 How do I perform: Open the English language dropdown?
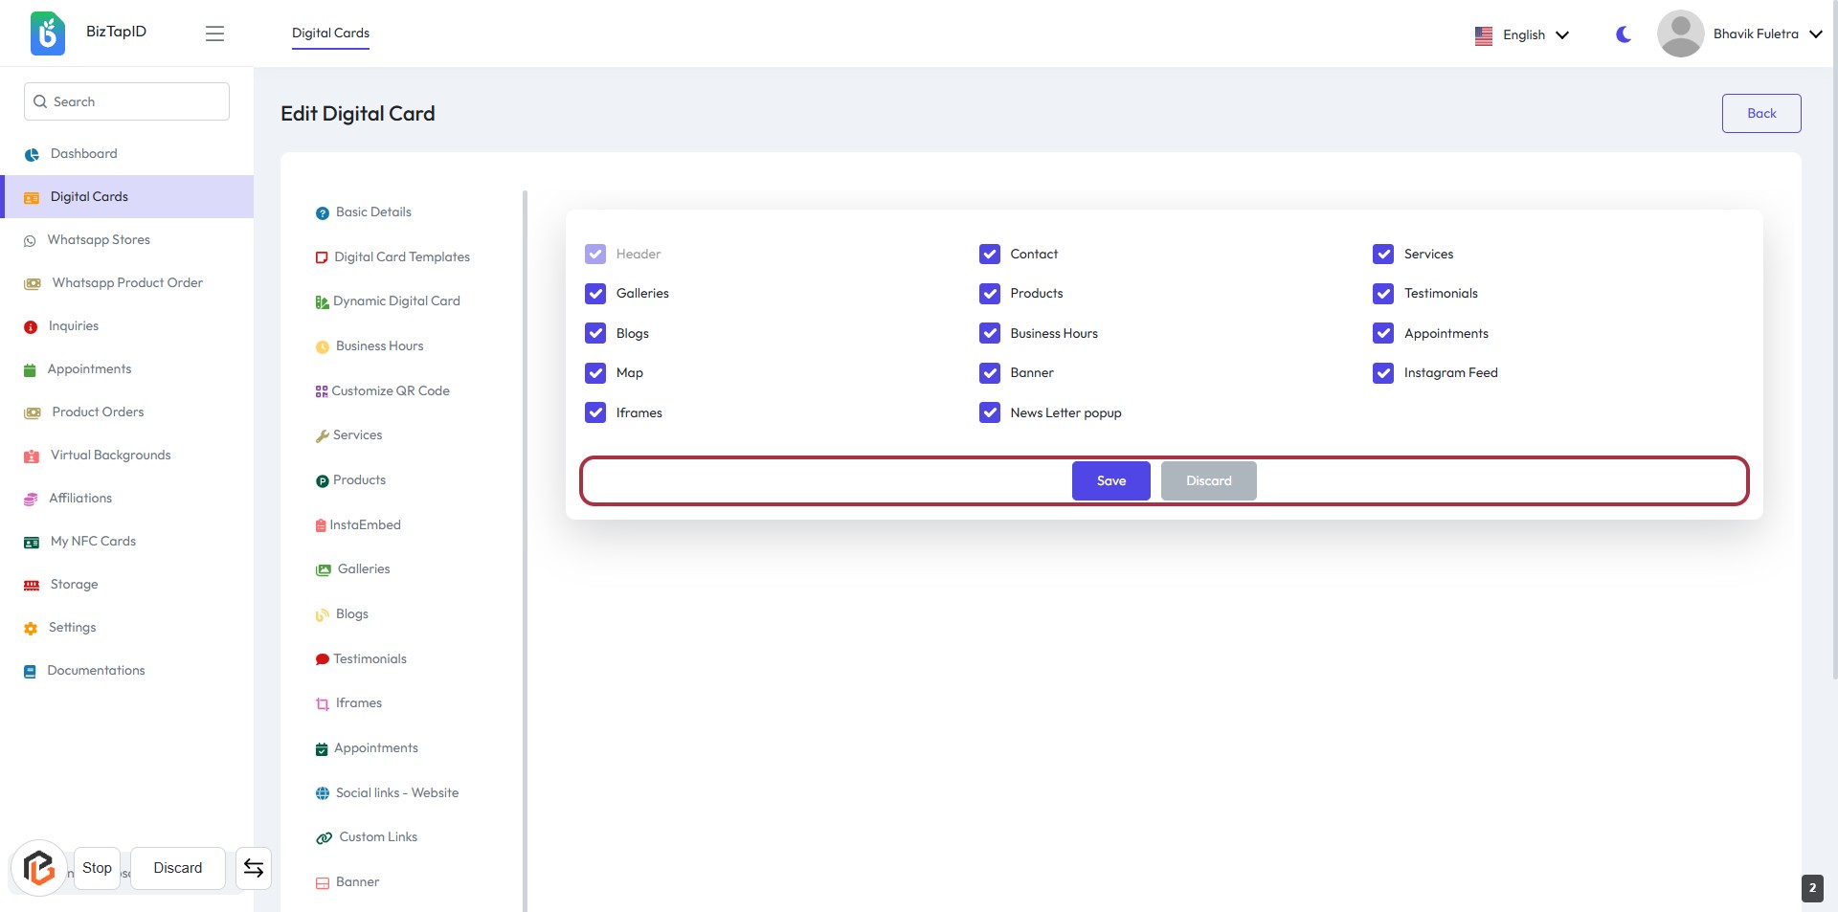1522,34
